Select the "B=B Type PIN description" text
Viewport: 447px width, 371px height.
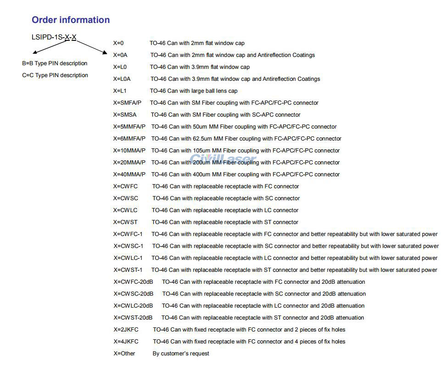click(x=55, y=63)
